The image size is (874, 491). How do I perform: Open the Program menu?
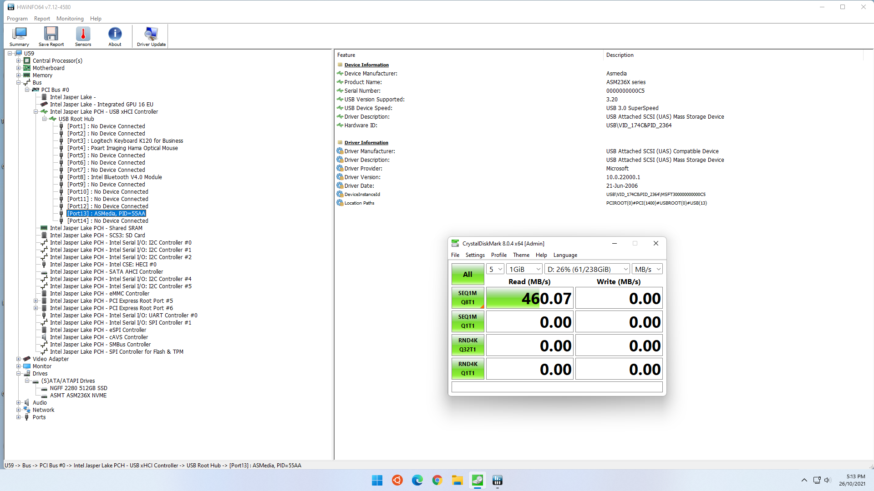(17, 19)
